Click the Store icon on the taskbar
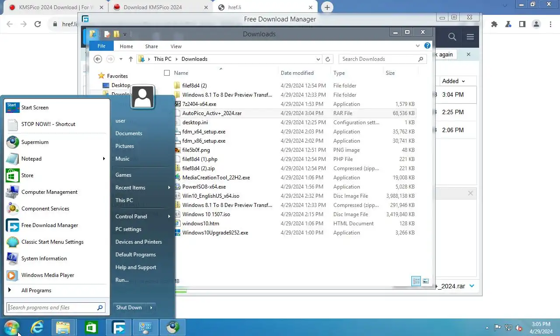 (x=91, y=327)
